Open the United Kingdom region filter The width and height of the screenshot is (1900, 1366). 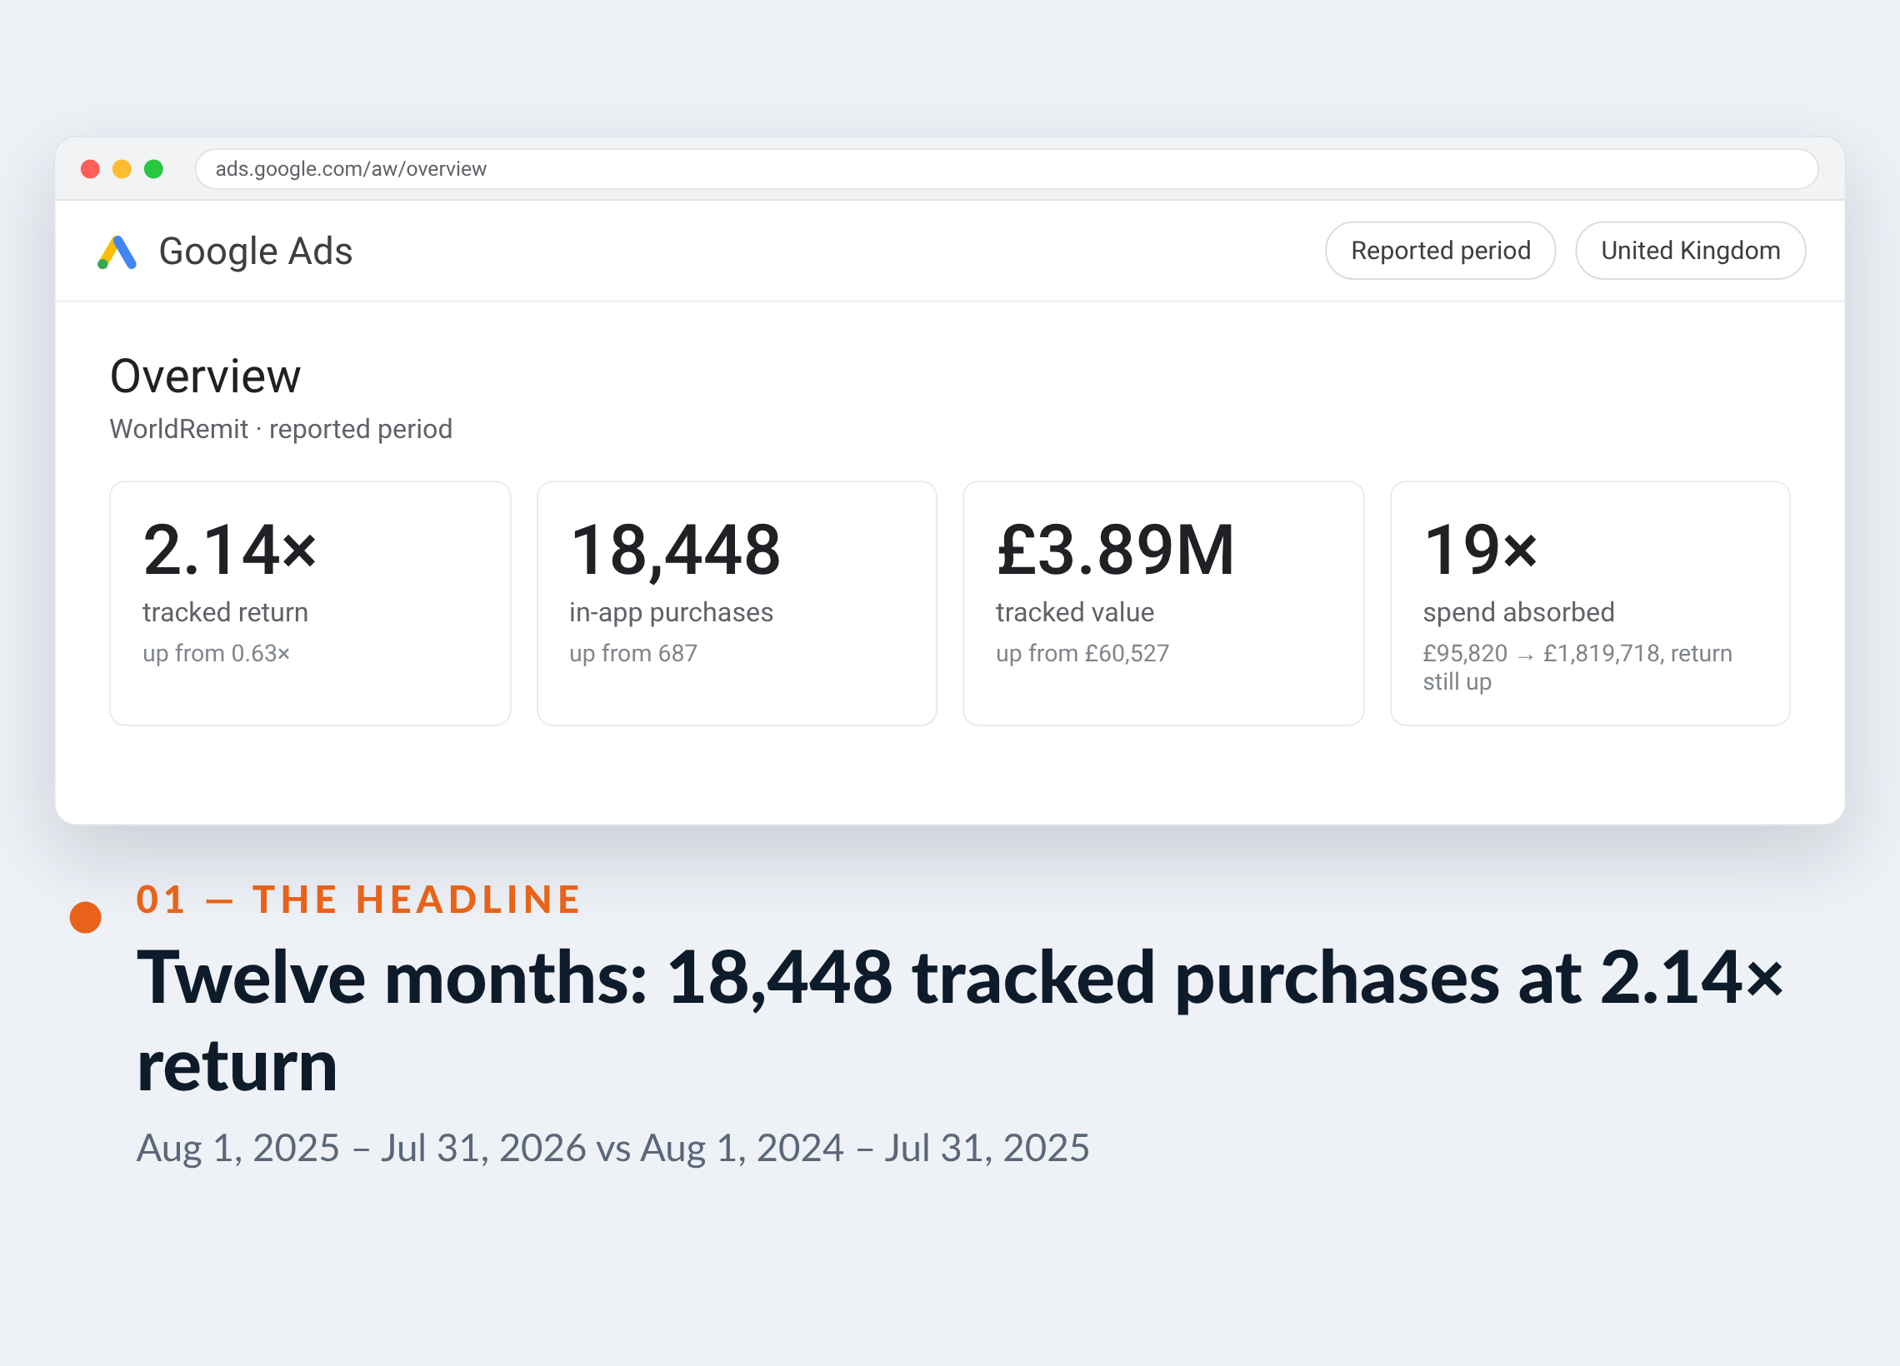[1690, 251]
